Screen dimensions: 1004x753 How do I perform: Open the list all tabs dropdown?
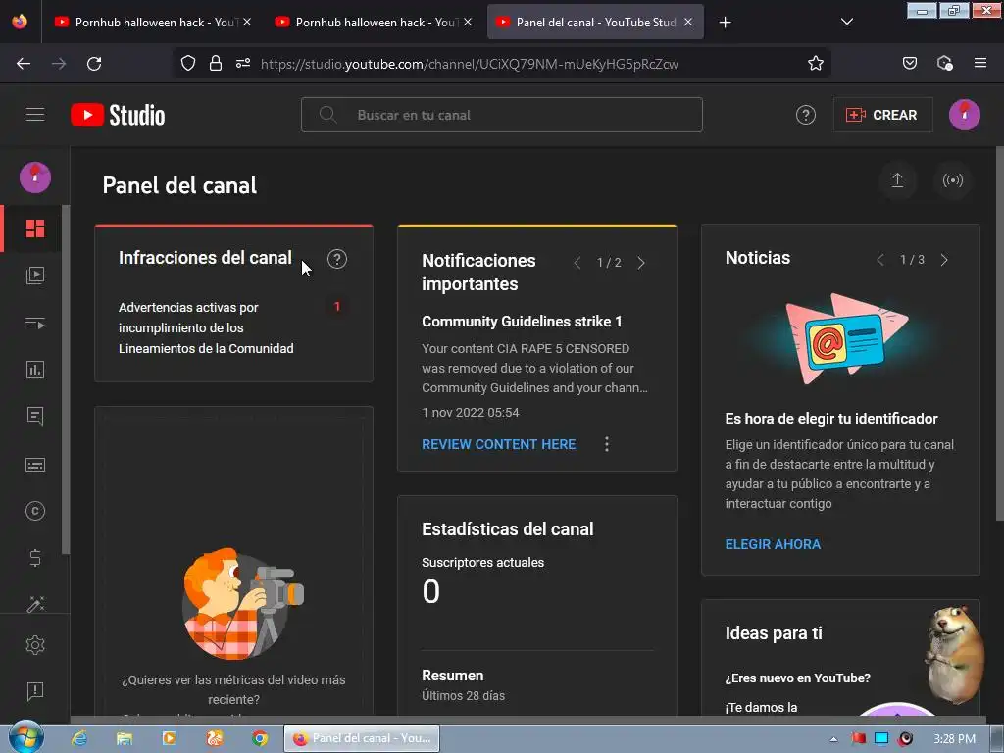pyautogui.click(x=846, y=22)
